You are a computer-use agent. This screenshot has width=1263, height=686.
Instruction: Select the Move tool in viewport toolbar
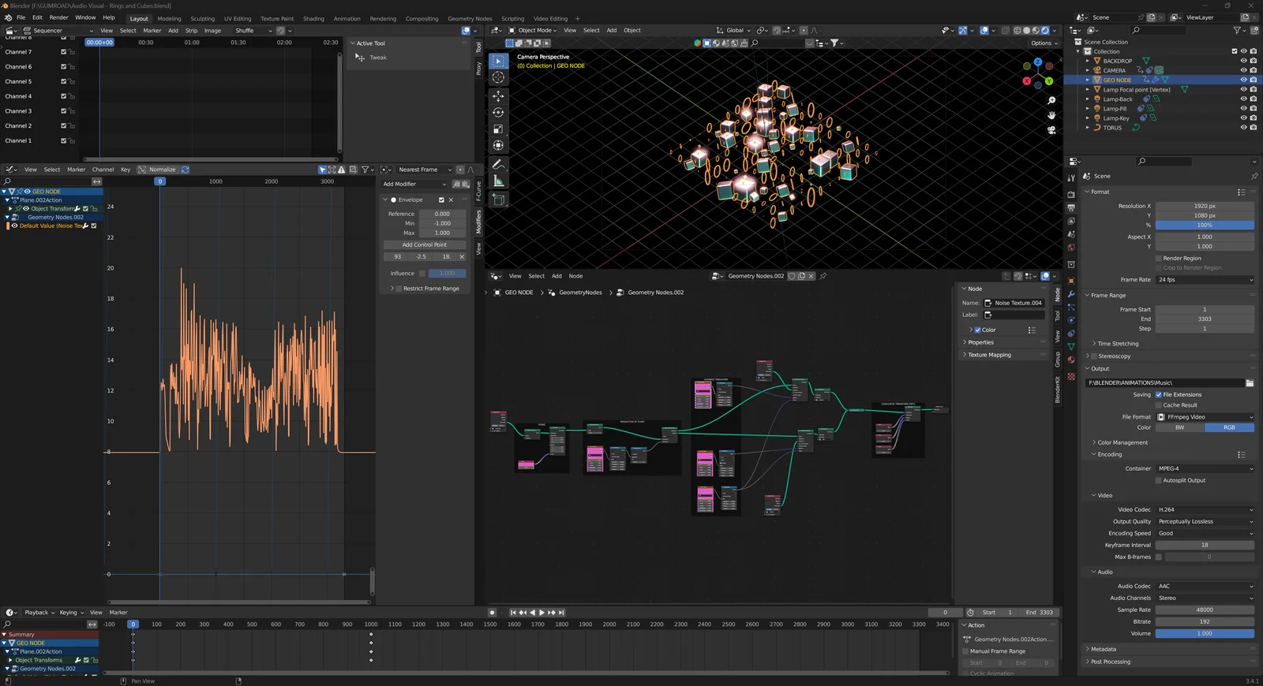pos(498,95)
